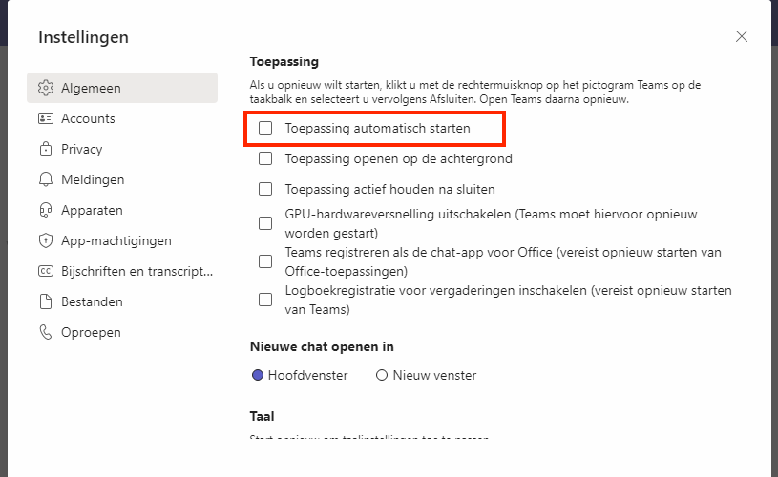This screenshot has width=778, height=477.
Task: Open the Meldingen settings tab
Action: point(93,179)
